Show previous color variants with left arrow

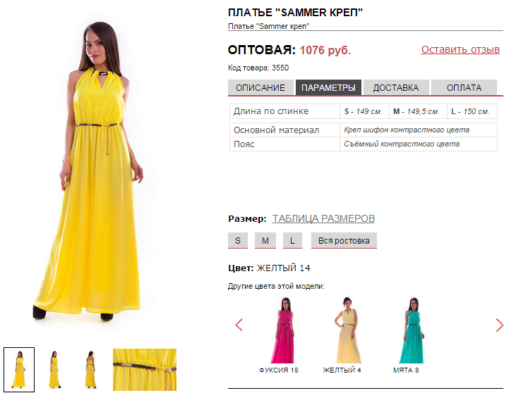click(239, 325)
